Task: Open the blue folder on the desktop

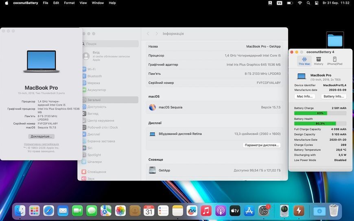Action: click(335, 40)
